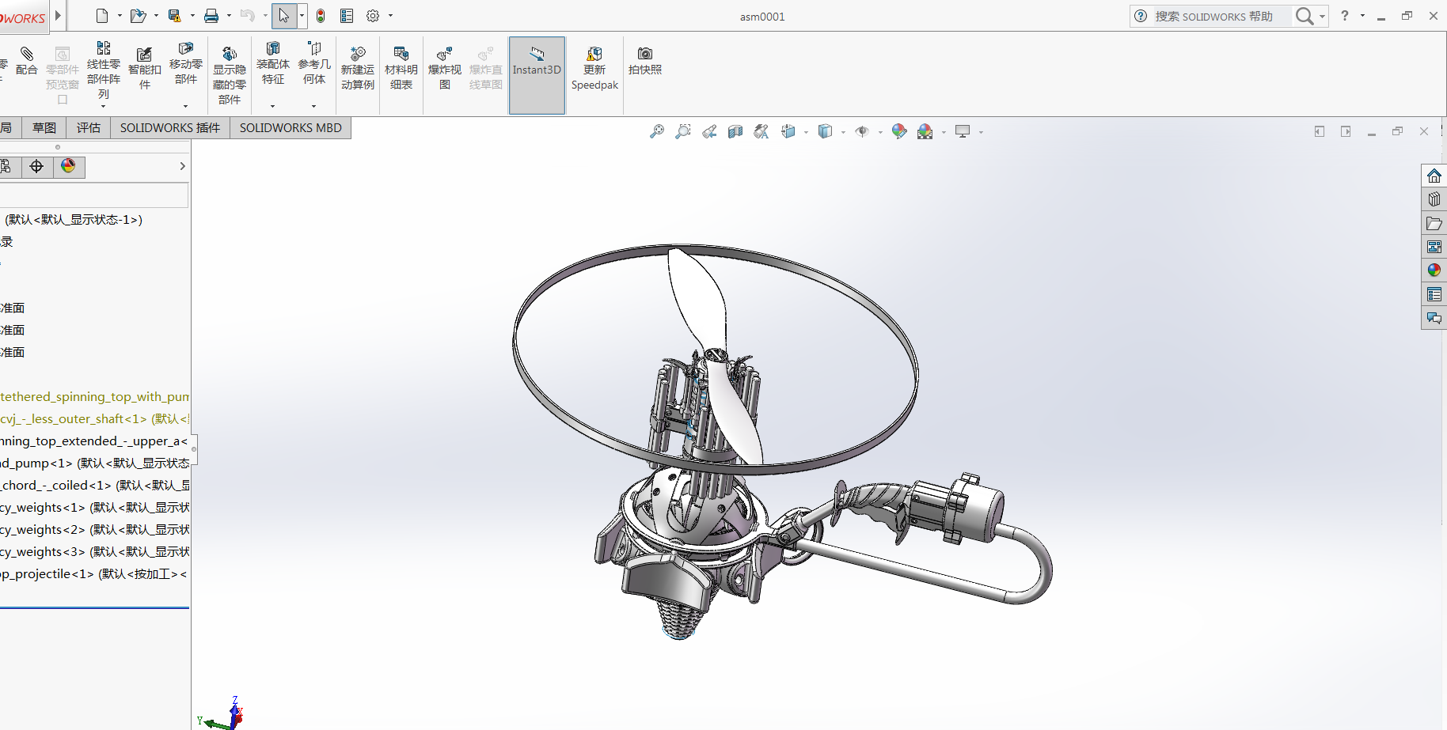Viewport: 1447px width, 730px height.
Task: Open the exploded view tool (爆炸视图)
Action: [x=444, y=68]
